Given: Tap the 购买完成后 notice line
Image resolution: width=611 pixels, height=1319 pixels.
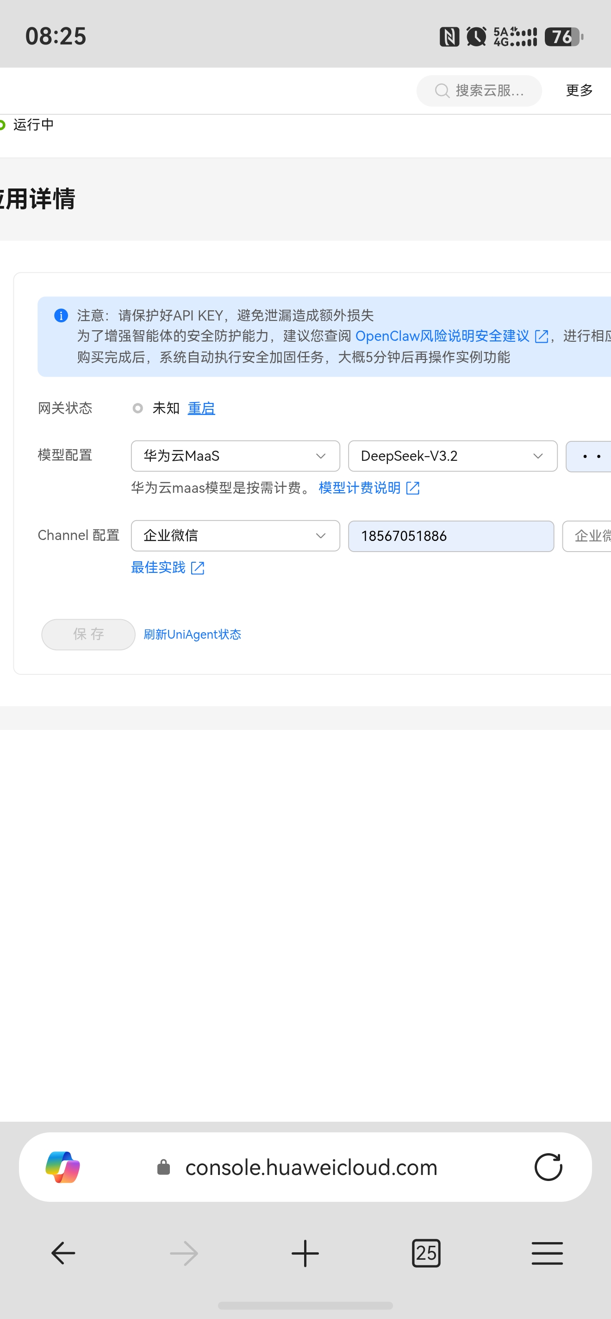Looking at the screenshot, I should [x=294, y=357].
